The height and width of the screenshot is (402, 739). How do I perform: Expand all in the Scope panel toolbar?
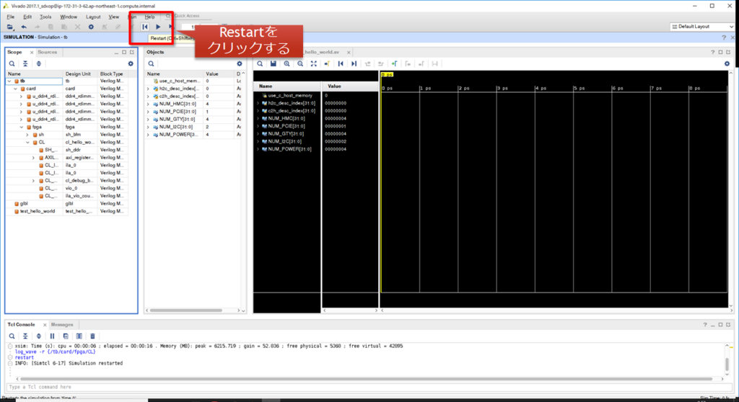tap(39, 63)
